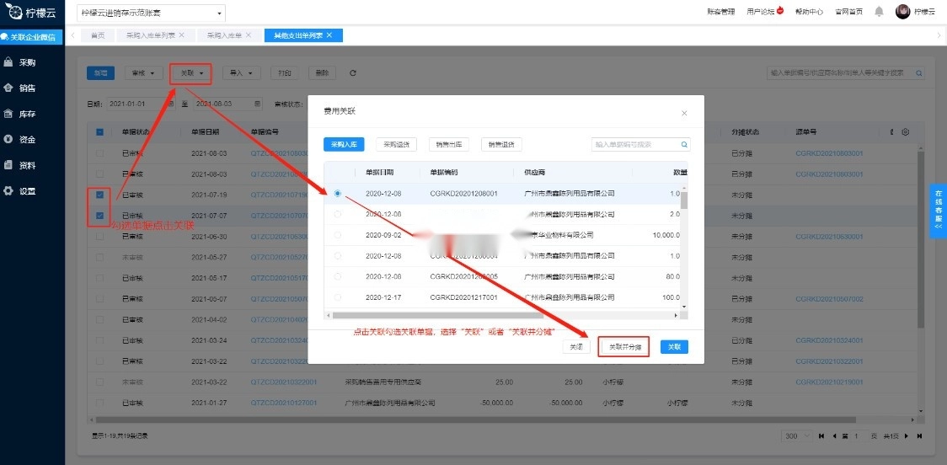
Task: Open 库存 in the left sidebar
Action: tap(27, 114)
